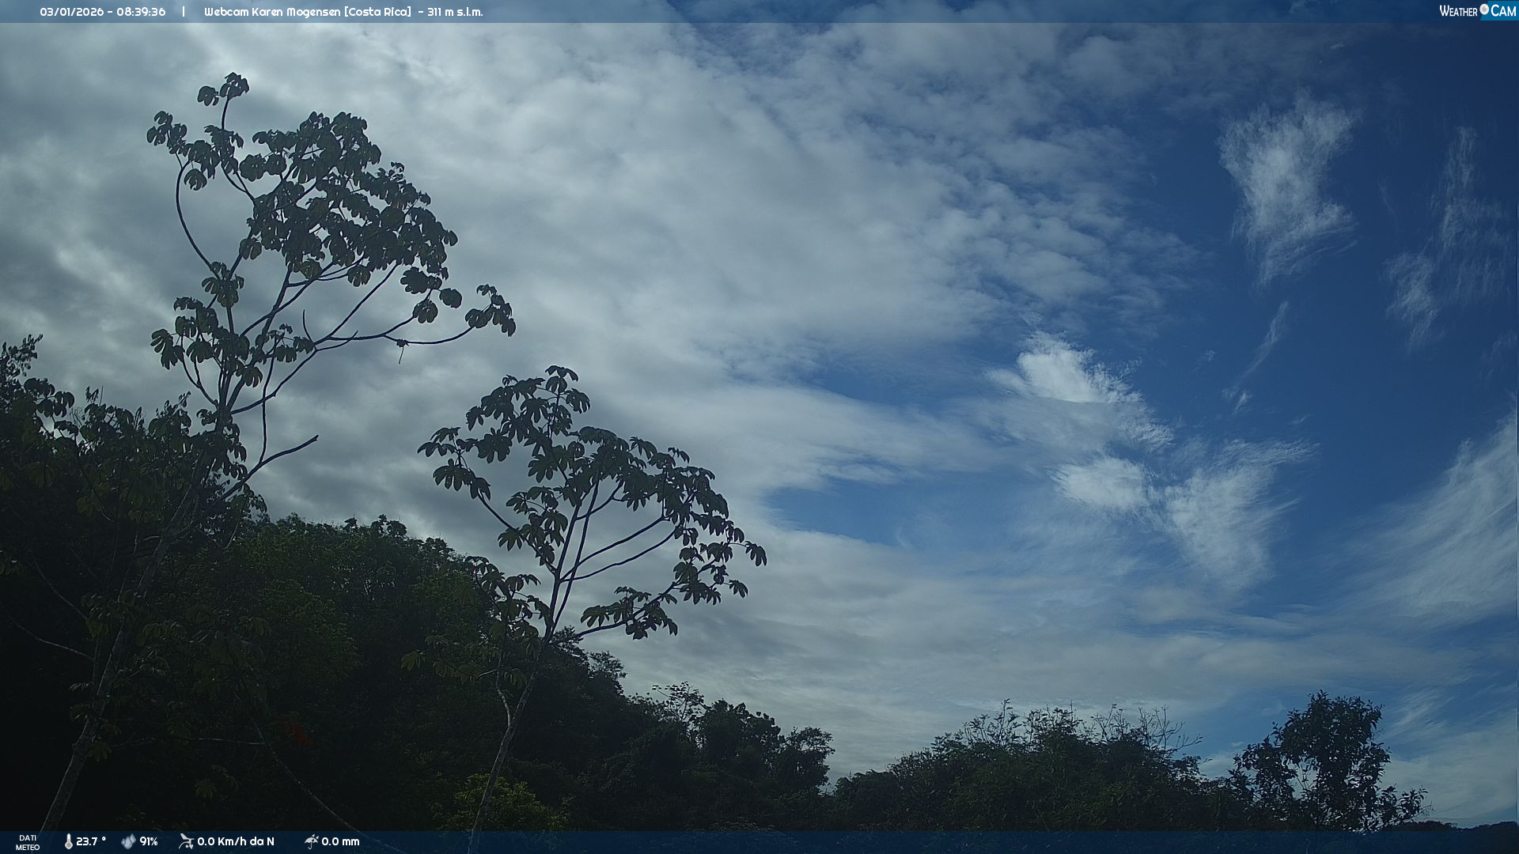This screenshot has height=854, width=1519.
Task: Click the DATI METEO label
Action: click(x=28, y=843)
